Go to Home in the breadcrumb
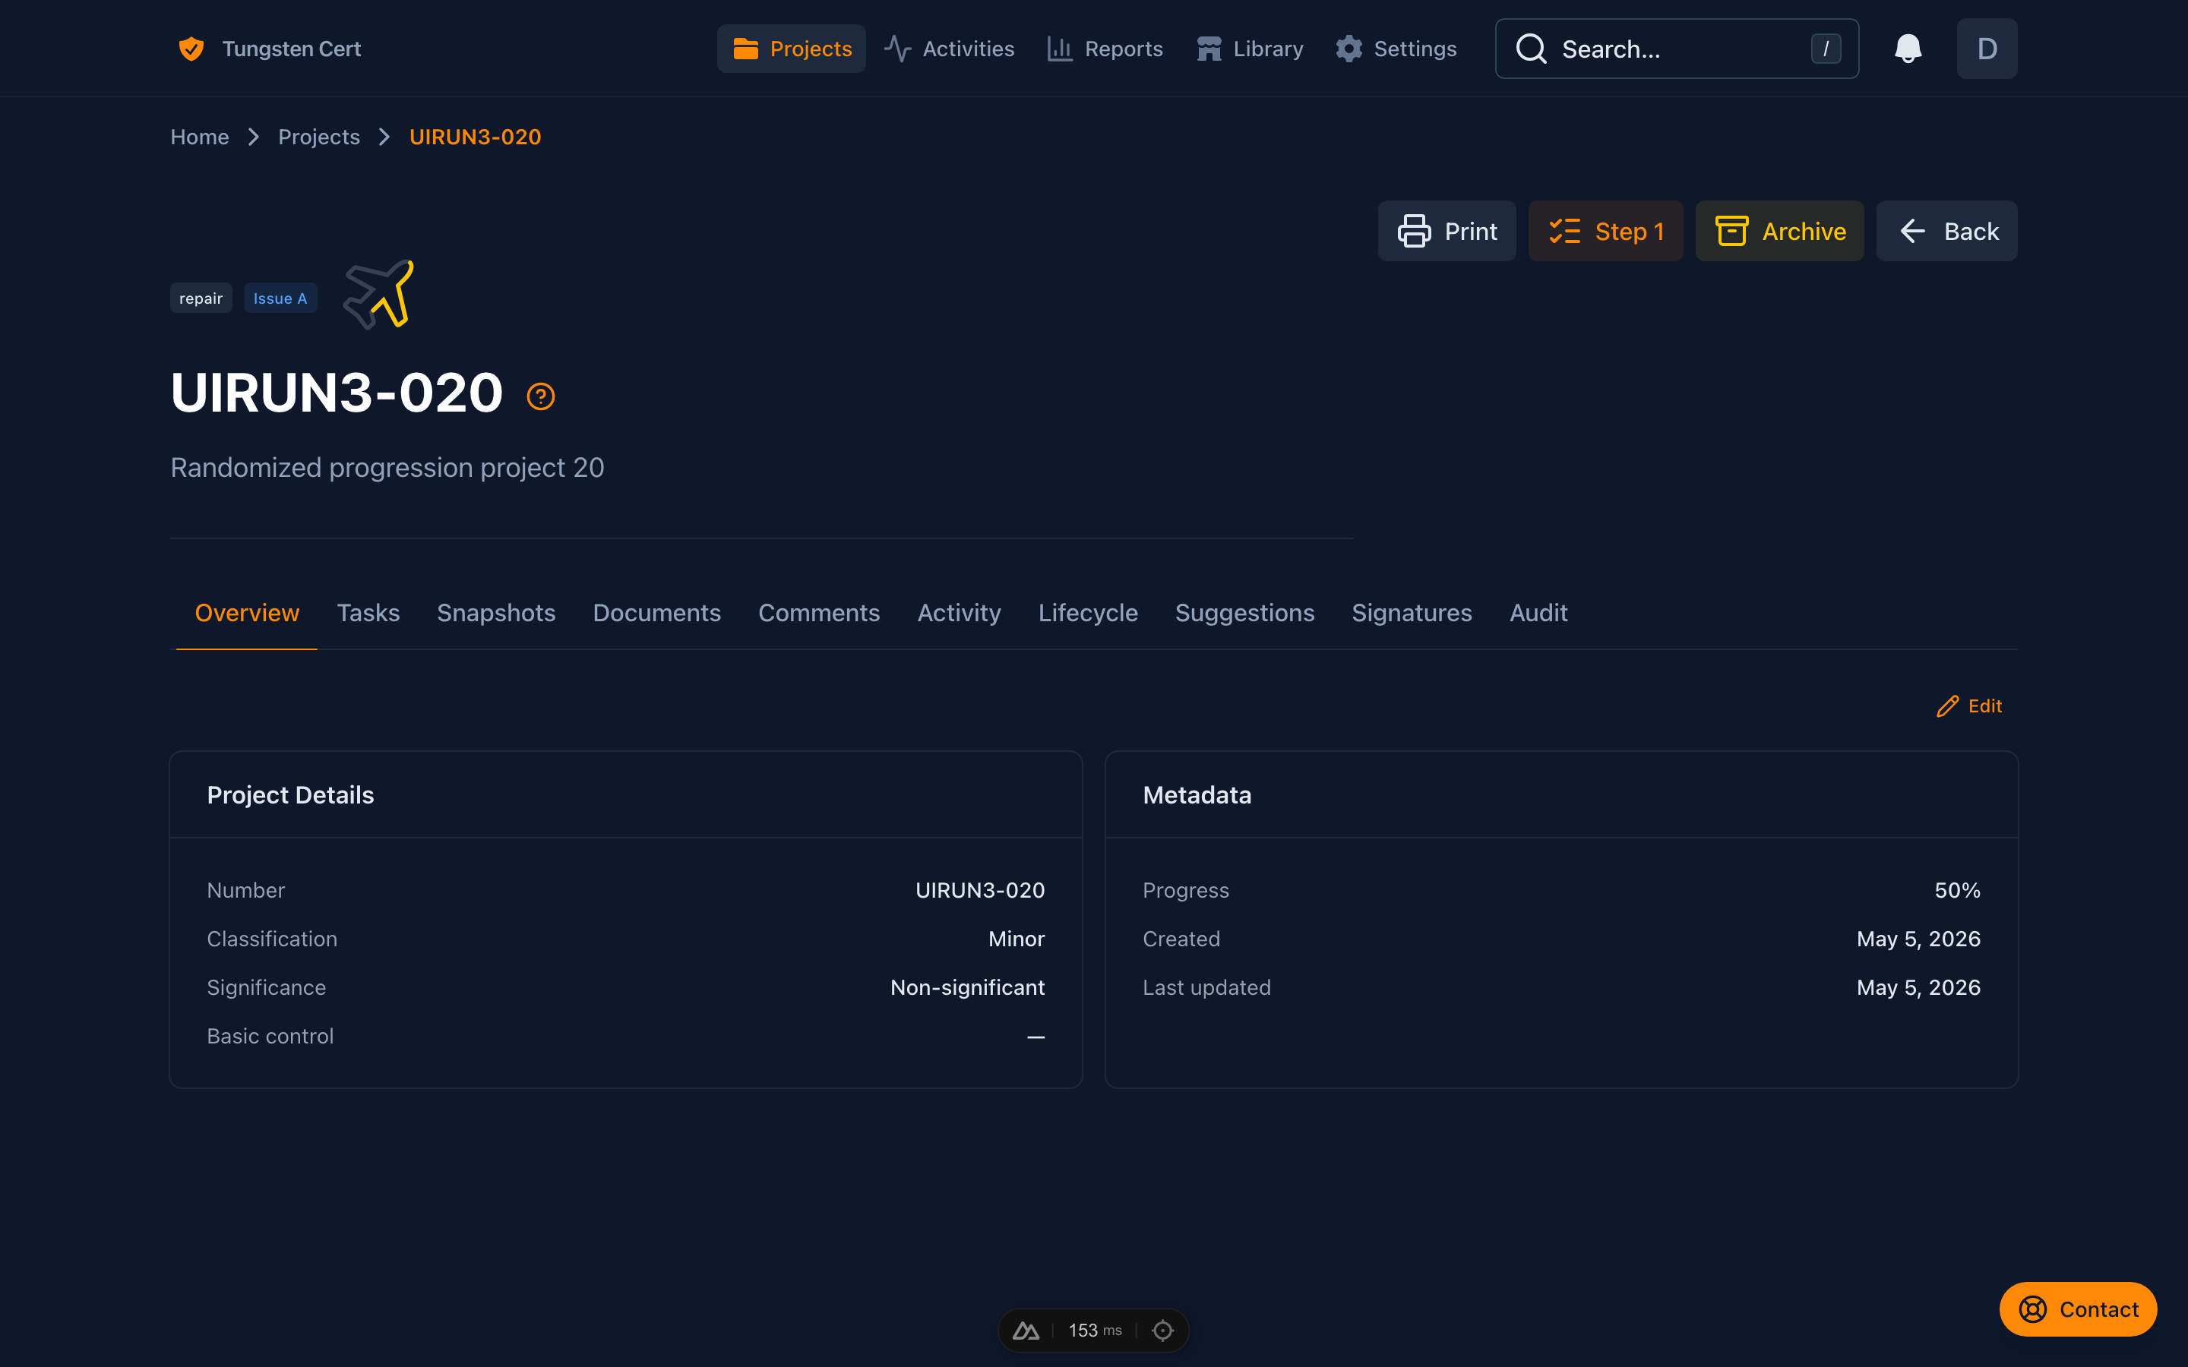The image size is (2188, 1367). pos(200,137)
